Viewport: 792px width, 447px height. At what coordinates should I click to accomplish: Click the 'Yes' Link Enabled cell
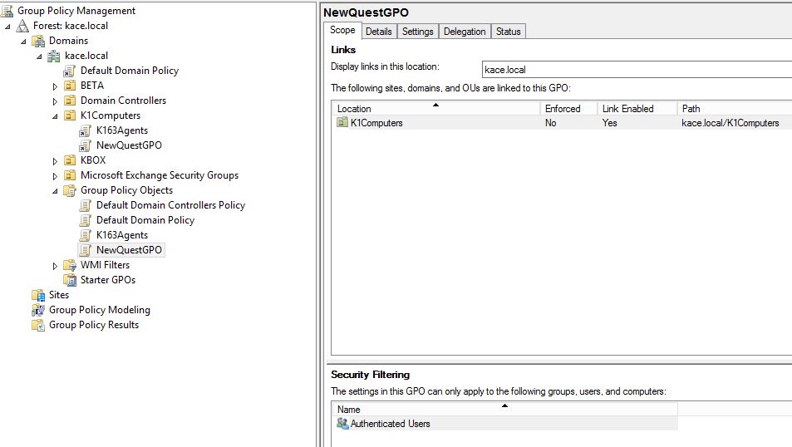click(x=610, y=123)
